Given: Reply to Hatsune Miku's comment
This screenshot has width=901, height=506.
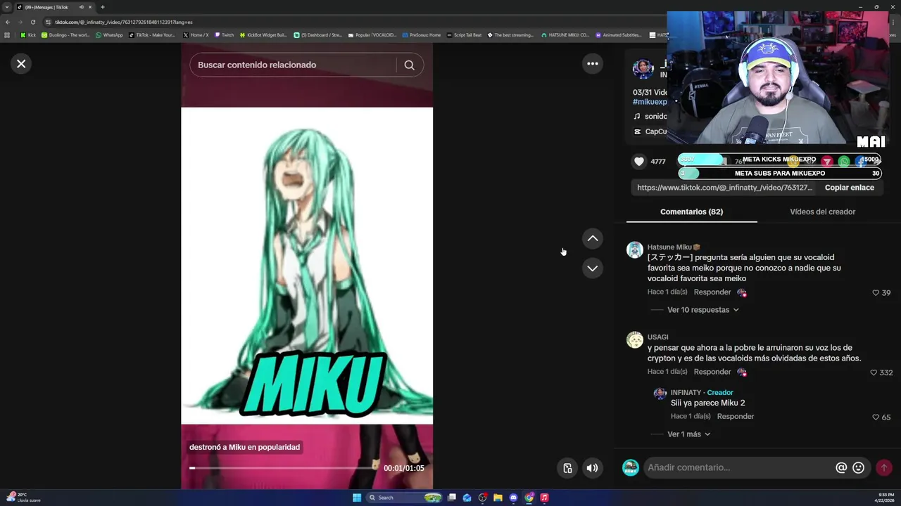Looking at the screenshot, I should 712,292.
